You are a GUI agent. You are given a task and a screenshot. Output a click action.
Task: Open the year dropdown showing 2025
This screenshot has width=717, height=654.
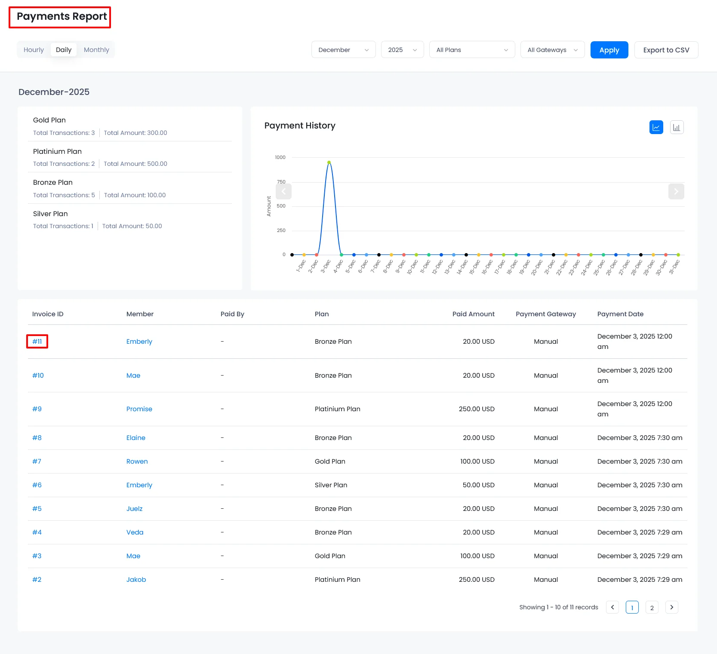coord(402,49)
